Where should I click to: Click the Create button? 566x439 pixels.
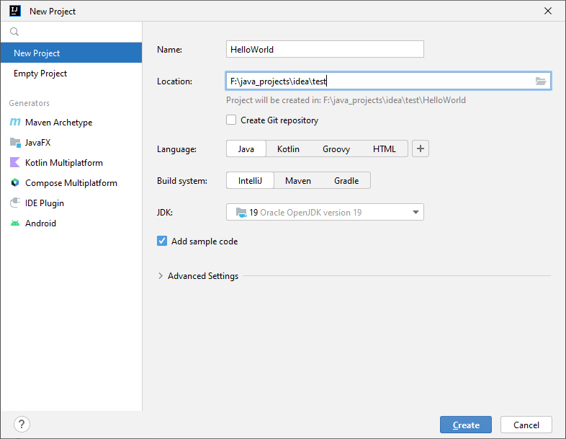point(466,425)
